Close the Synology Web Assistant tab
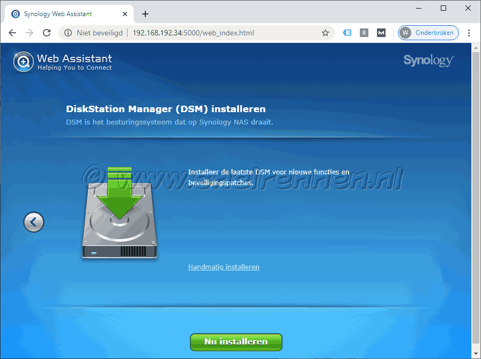 pos(125,14)
